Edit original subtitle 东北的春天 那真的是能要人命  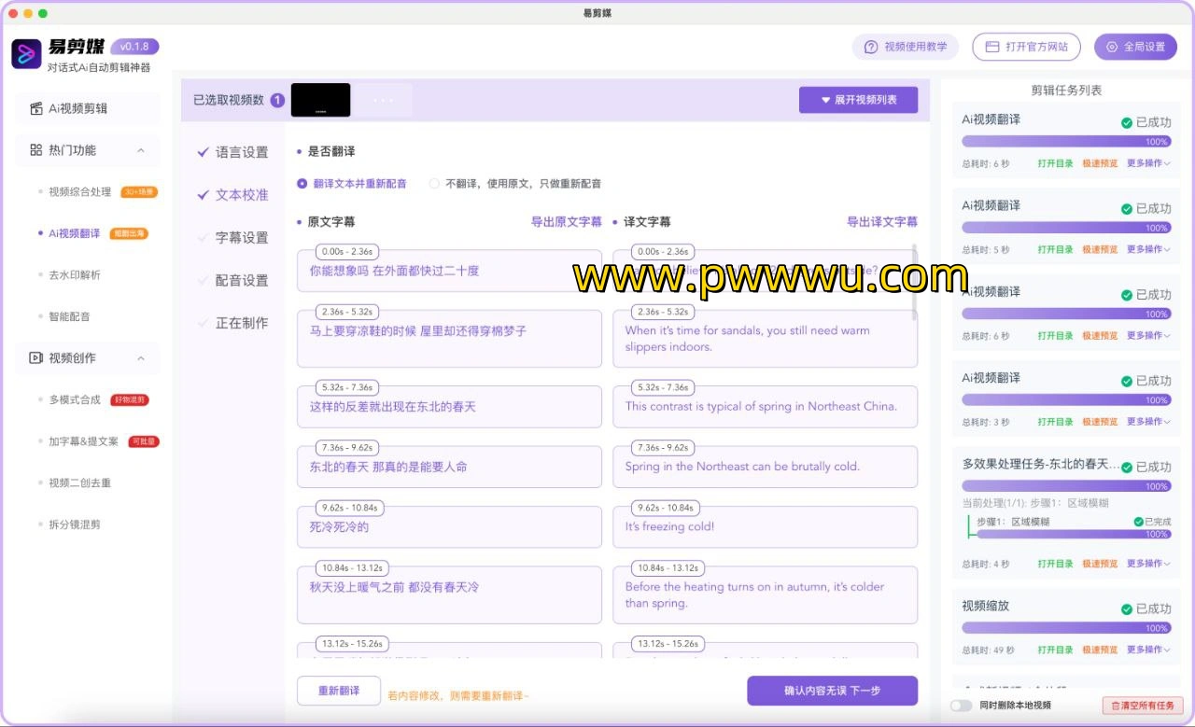[449, 467]
